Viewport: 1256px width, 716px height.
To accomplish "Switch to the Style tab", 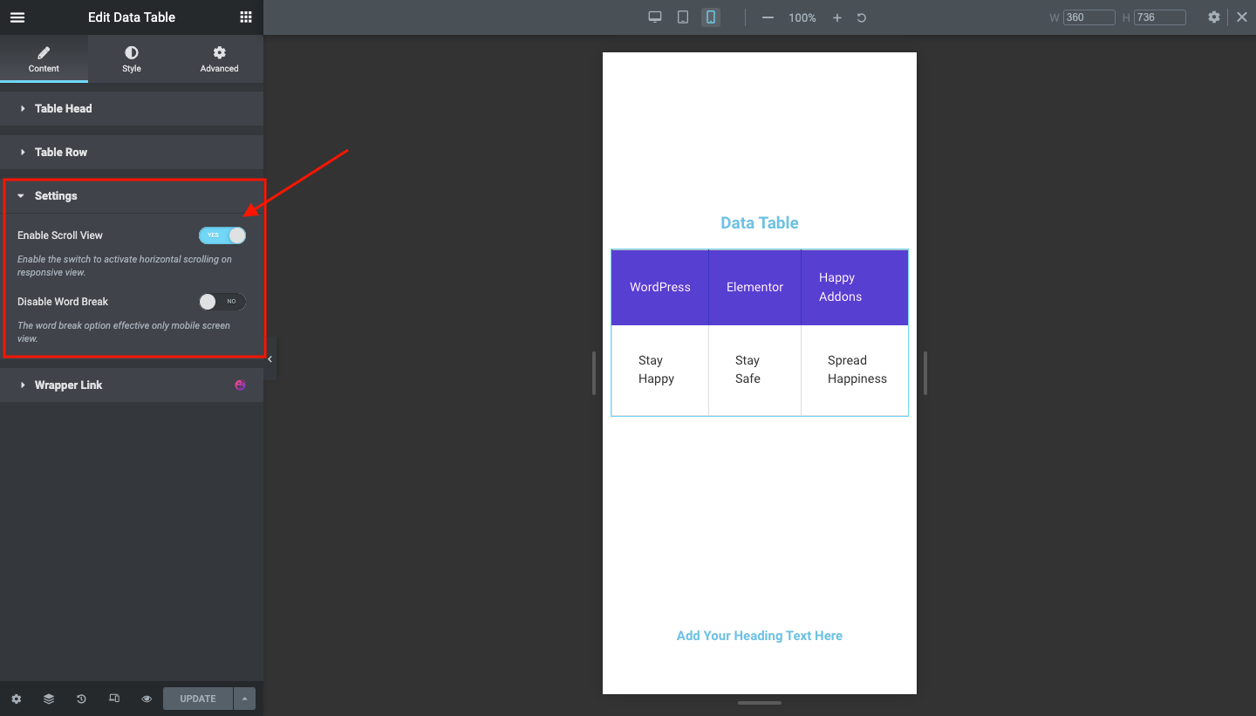I will coord(131,58).
